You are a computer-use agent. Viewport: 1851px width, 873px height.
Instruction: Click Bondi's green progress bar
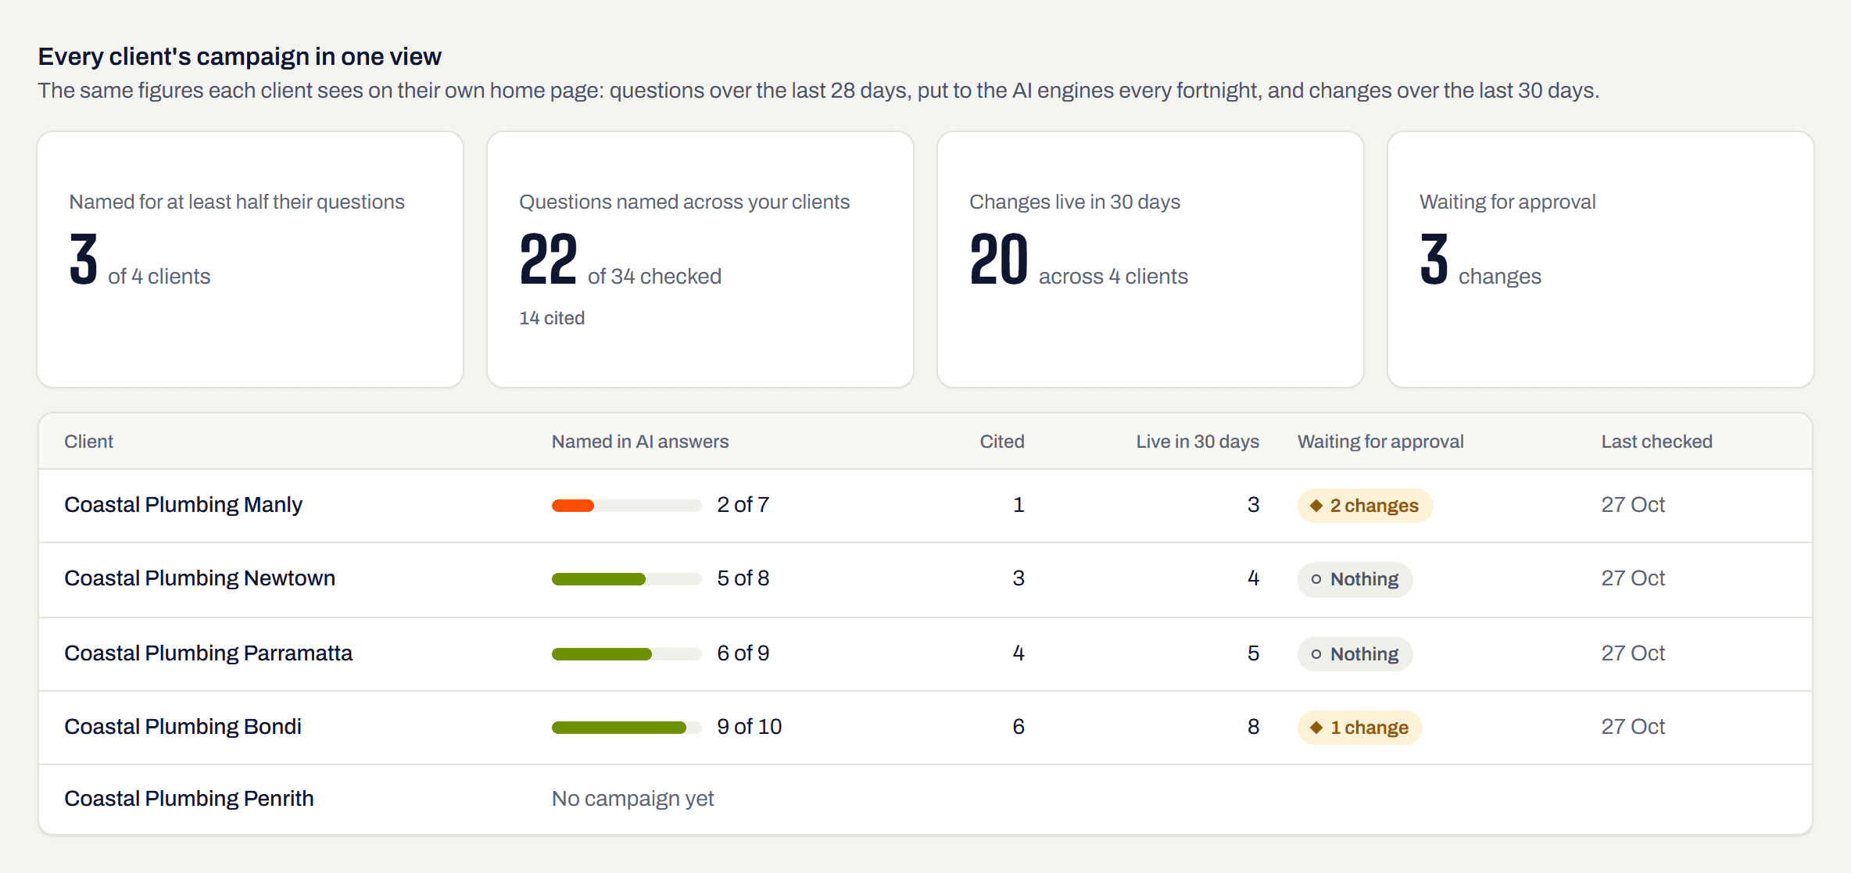(x=627, y=728)
